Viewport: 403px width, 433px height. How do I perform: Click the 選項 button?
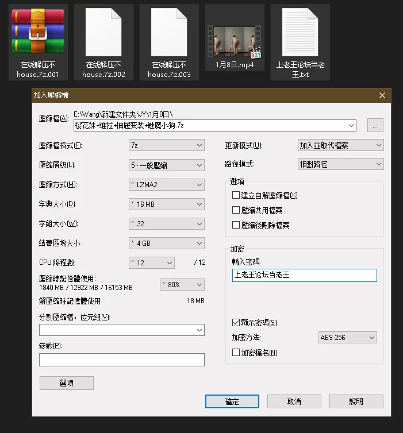click(x=66, y=383)
